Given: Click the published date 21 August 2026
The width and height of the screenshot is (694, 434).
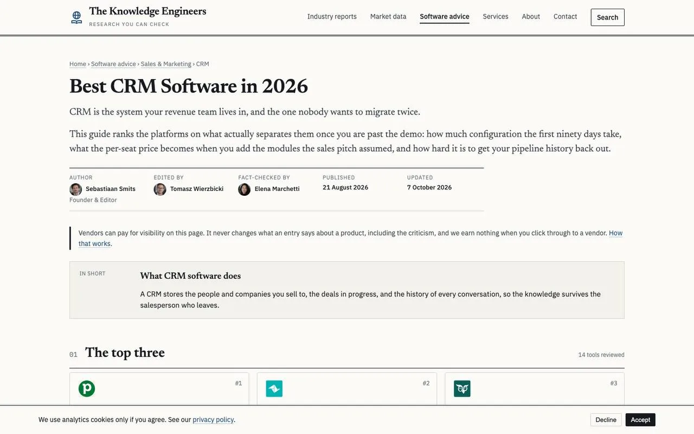Looking at the screenshot, I should coord(345,188).
